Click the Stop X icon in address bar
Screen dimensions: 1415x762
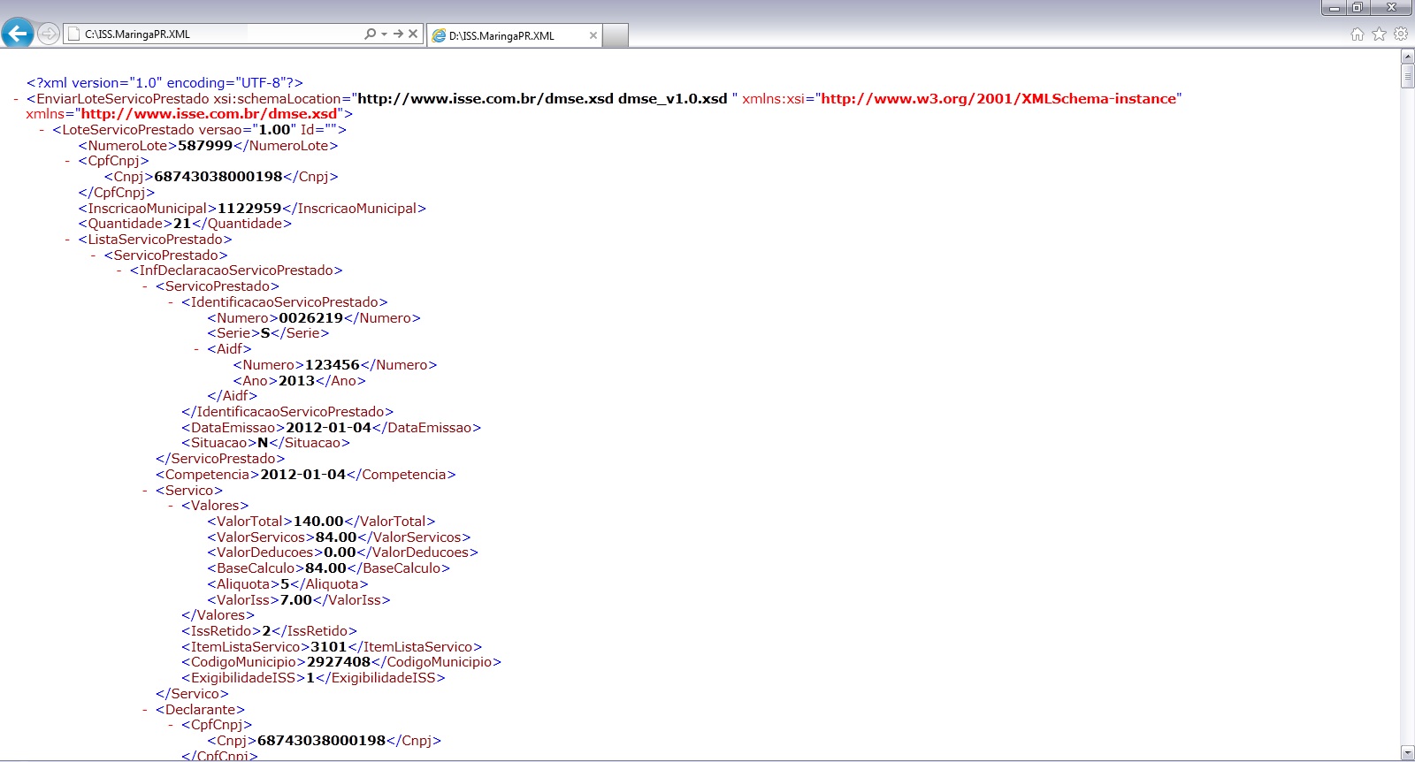[x=413, y=34]
